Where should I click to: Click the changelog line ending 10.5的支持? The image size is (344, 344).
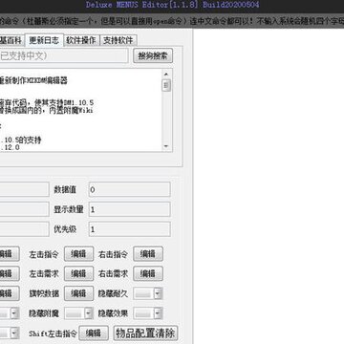[x=21, y=140]
